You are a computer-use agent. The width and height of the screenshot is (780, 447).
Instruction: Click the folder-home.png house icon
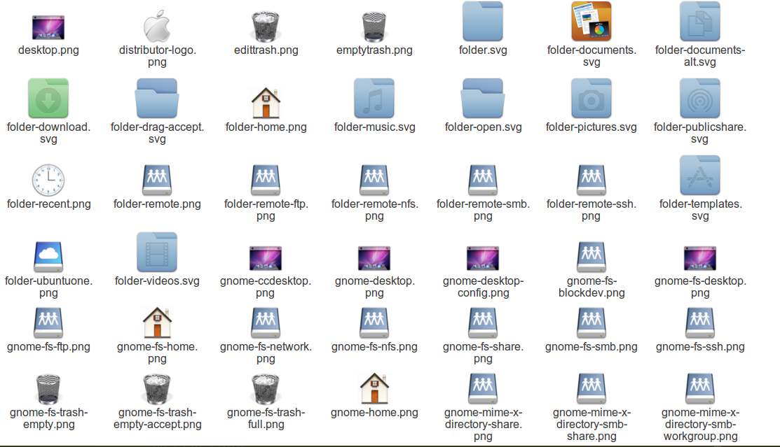pos(266,102)
